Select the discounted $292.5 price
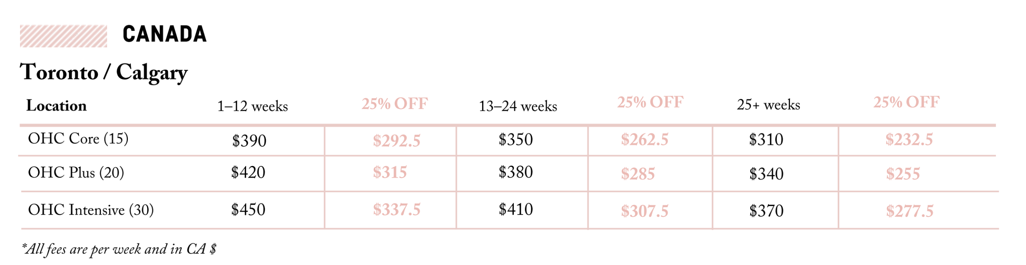Image resolution: width=1026 pixels, height=265 pixels. coord(396,141)
